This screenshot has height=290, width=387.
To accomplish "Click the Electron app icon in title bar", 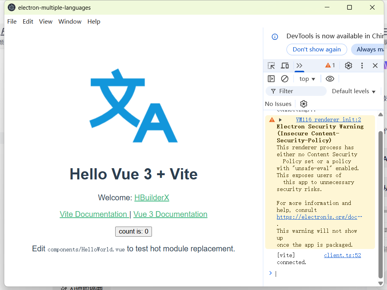I will (12, 8).
